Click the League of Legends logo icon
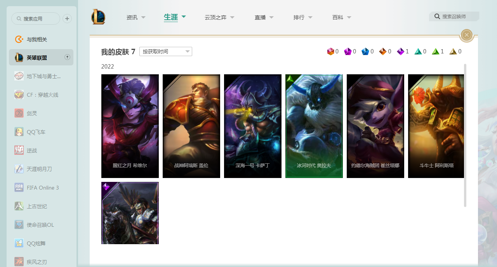 [x=98, y=17]
